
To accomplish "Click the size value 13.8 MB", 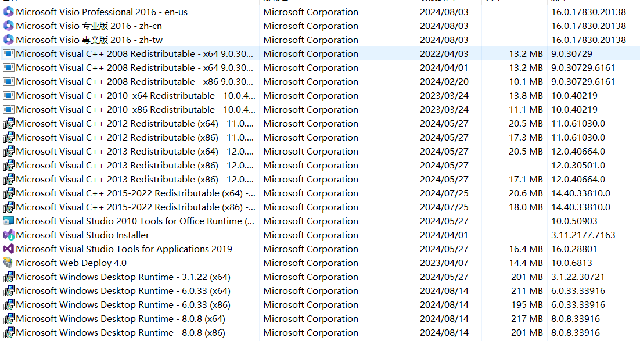I will pyautogui.click(x=526, y=96).
